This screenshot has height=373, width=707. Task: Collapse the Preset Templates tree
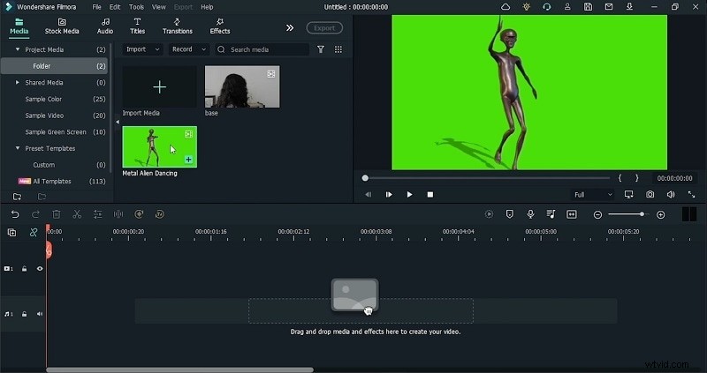(18, 148)
